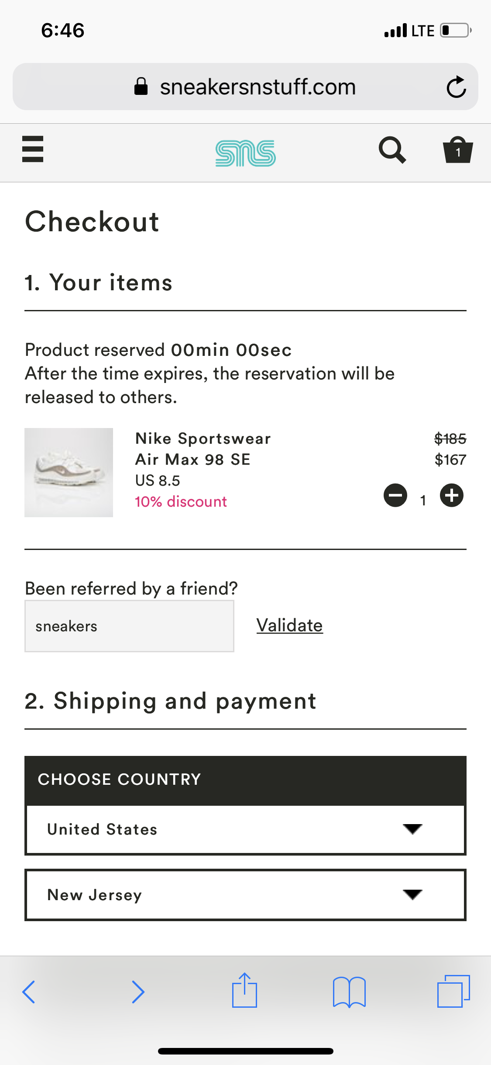Open the hamburger menu
This screenshot has width=491, height=1065.
(x=33, y=149)
